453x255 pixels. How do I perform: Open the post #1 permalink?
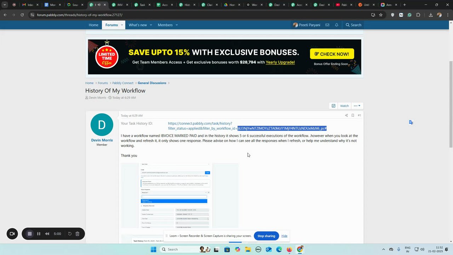click(x=359, y=115)
